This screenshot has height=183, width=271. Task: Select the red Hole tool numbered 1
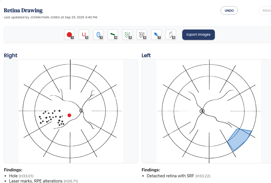pos(69,35)
